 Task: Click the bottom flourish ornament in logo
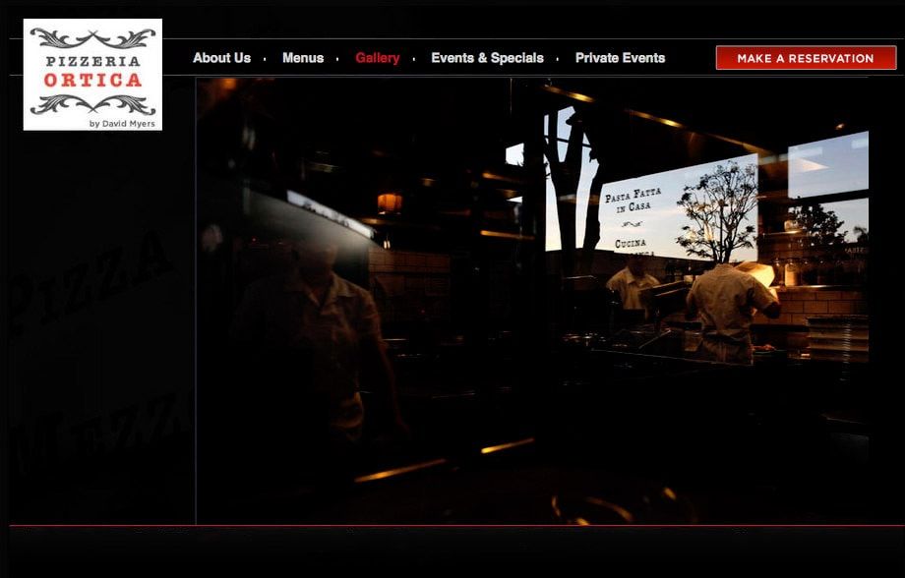point(92,104)
